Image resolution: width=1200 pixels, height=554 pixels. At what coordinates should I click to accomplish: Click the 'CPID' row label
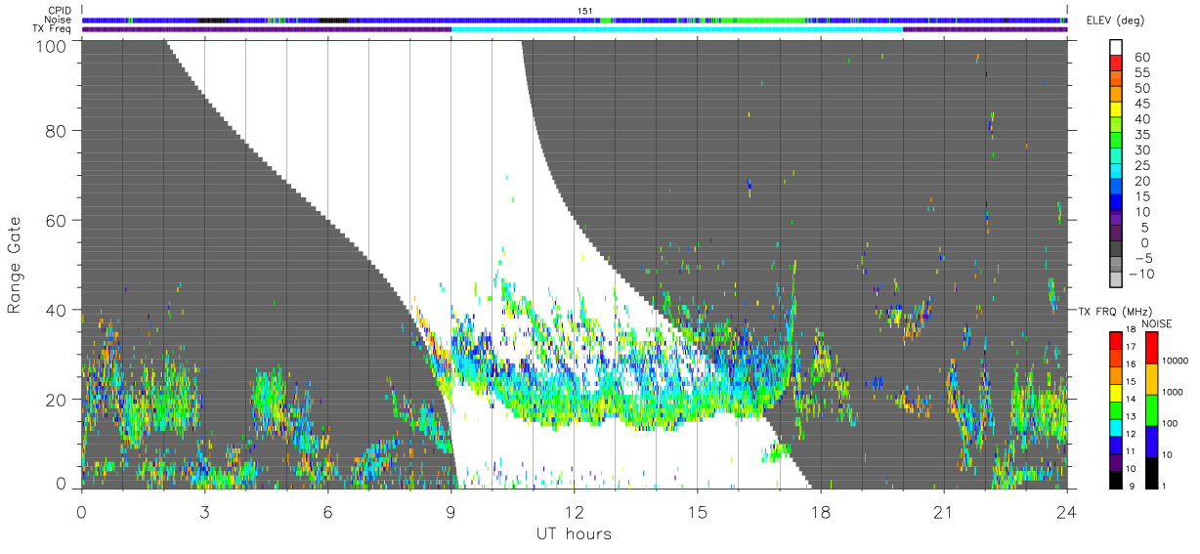click(x=62, y=11)
